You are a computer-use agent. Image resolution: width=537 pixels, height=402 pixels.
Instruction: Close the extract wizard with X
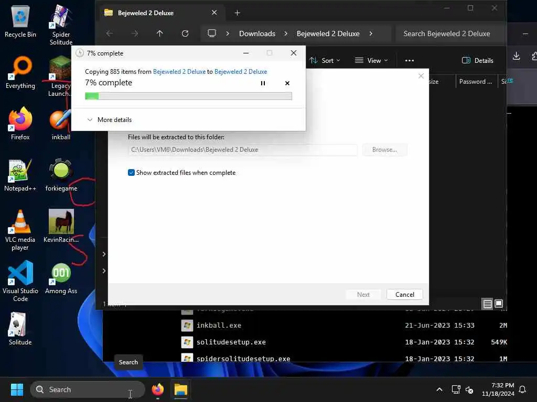pos(421,76)
